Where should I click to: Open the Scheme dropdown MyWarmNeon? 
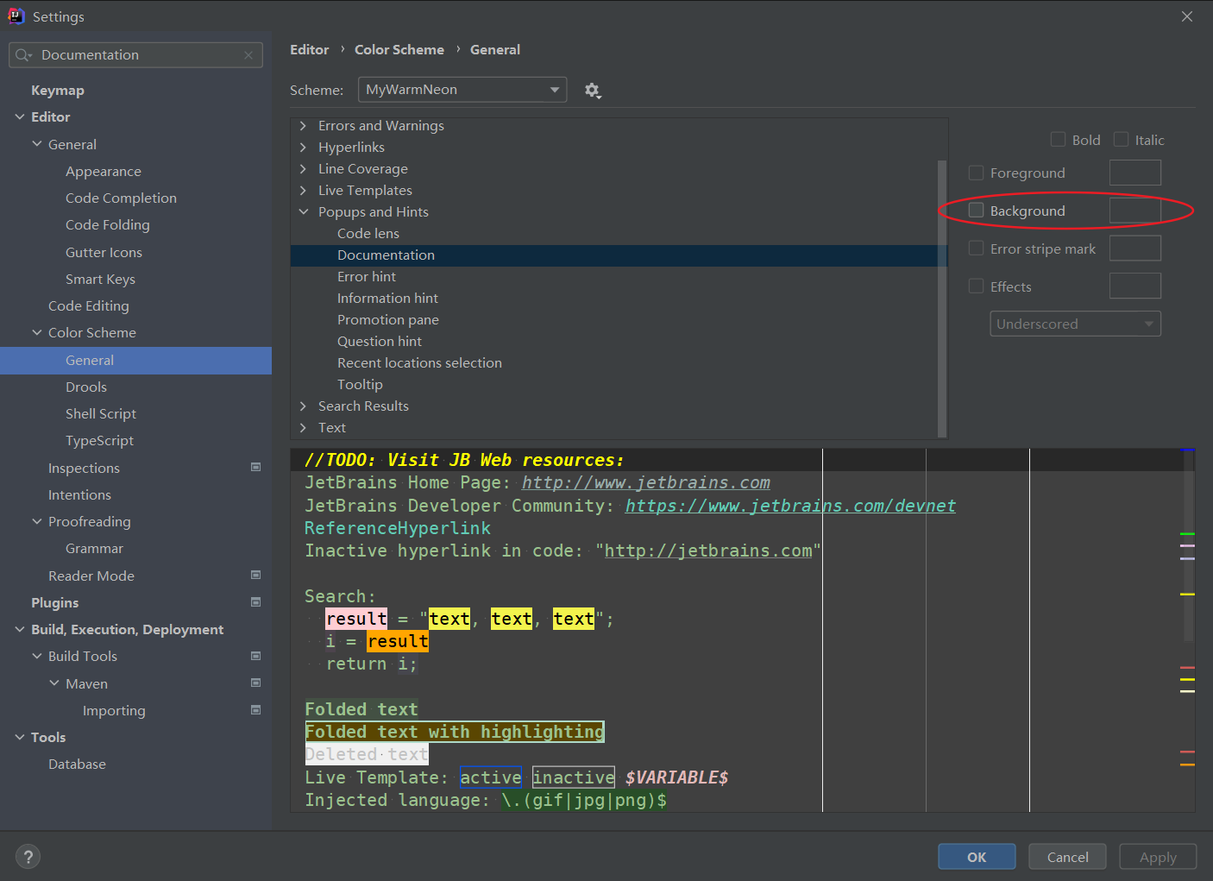click(x=462, y=90)
